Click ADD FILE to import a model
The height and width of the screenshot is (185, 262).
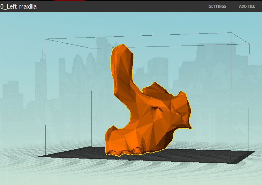(x=247, y=6)
